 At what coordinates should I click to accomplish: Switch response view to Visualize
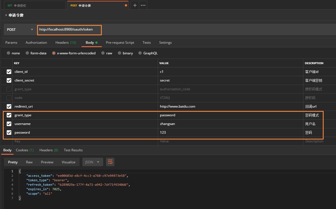[x=69, y=162]
